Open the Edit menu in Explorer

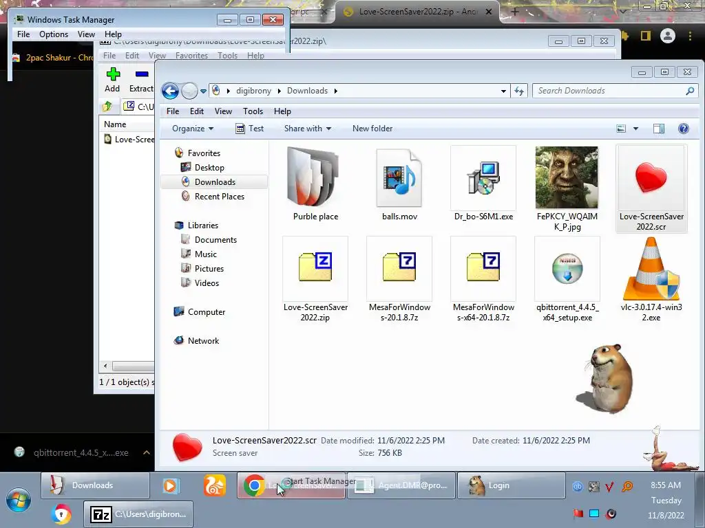tap(196, 111)
